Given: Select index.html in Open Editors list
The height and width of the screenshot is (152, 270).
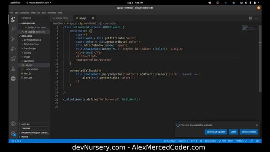Looking at the screenshot, I should (34, 27).
